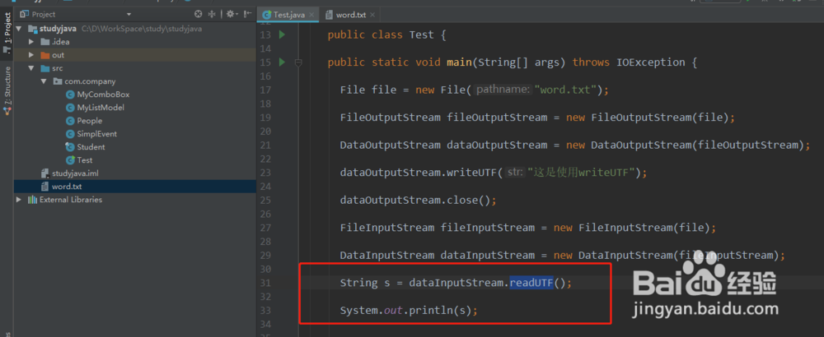Run class Test via gutter arrow line 13
Image resolution: width=824 pixels, height=337 pixels.
tap(282, 35)
